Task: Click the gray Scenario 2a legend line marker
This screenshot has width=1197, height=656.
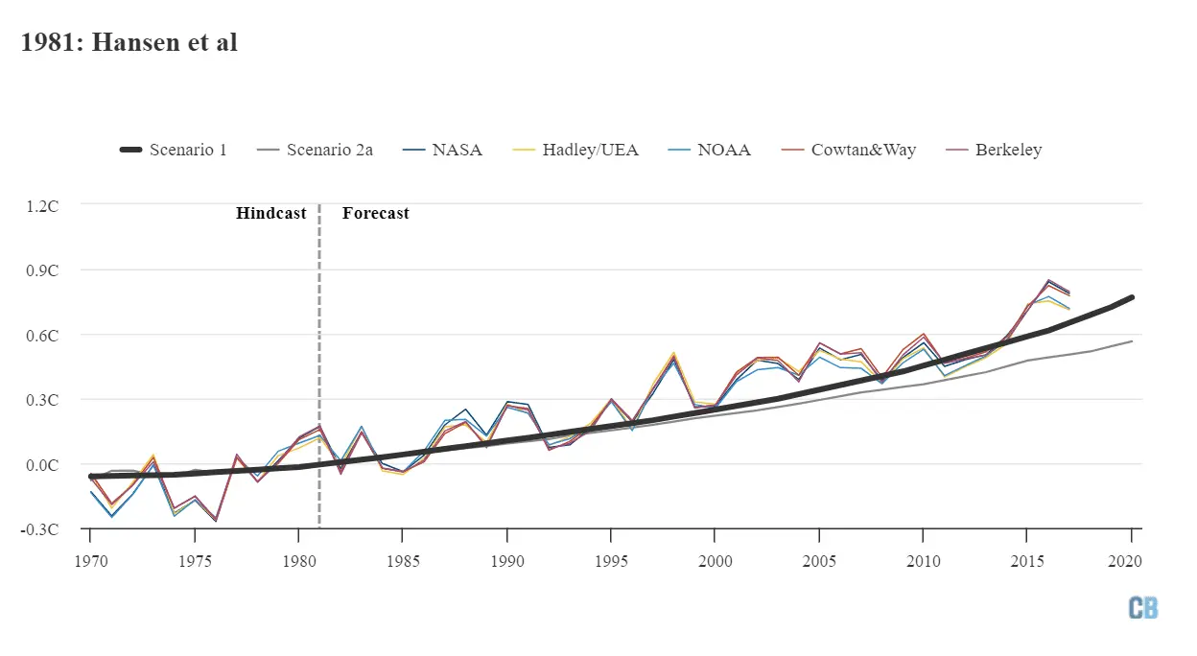Action: tap(269, 150)
